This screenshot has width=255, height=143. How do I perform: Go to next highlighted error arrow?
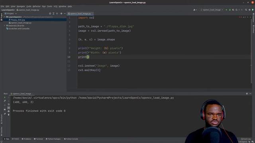tap(250, 17)
